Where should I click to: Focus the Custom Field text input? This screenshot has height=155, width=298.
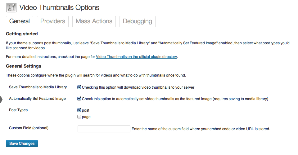(x=104, y=129)
